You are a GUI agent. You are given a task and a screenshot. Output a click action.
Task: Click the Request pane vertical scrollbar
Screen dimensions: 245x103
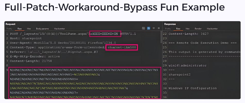(161, 37)
